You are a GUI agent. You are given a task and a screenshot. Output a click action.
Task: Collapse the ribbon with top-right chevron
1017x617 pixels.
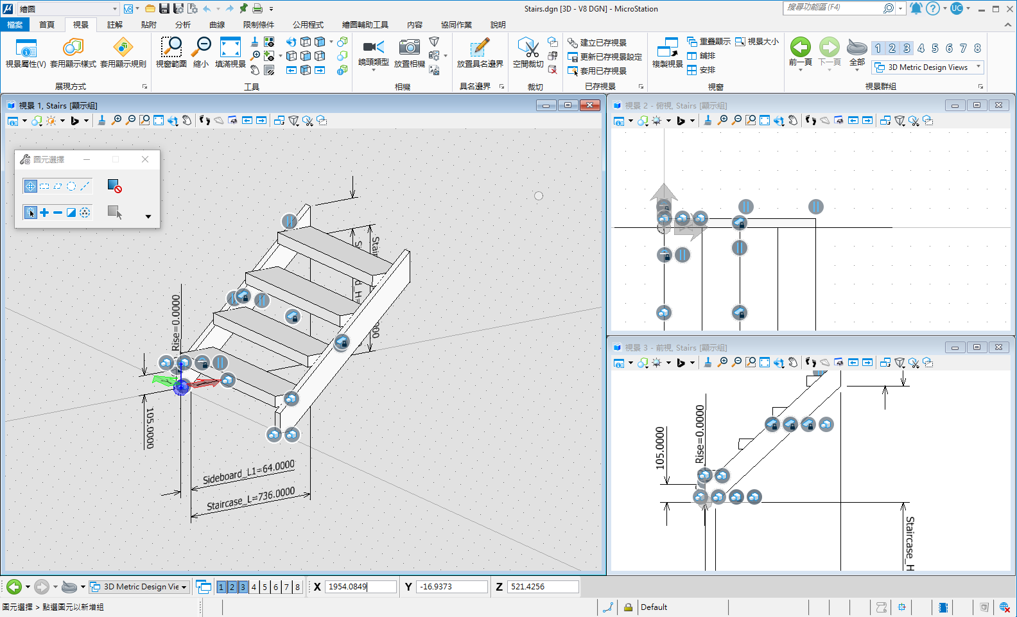(1007, 24)
